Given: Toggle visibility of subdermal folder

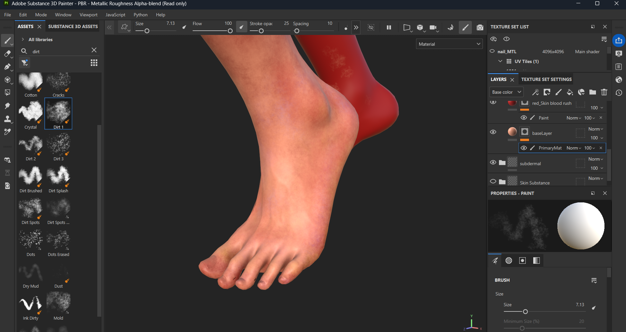Looking at the screenshot, I should [x=493, y=162].
